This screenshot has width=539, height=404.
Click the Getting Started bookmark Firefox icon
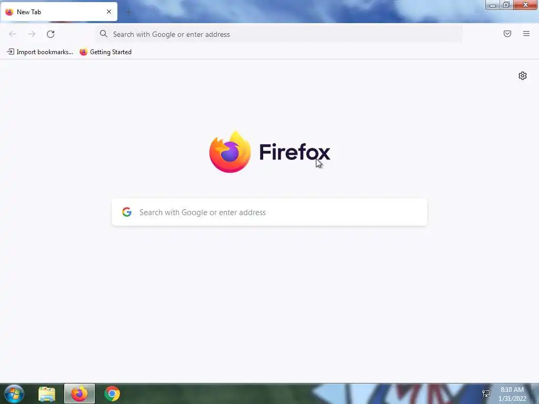coord(84,52)
